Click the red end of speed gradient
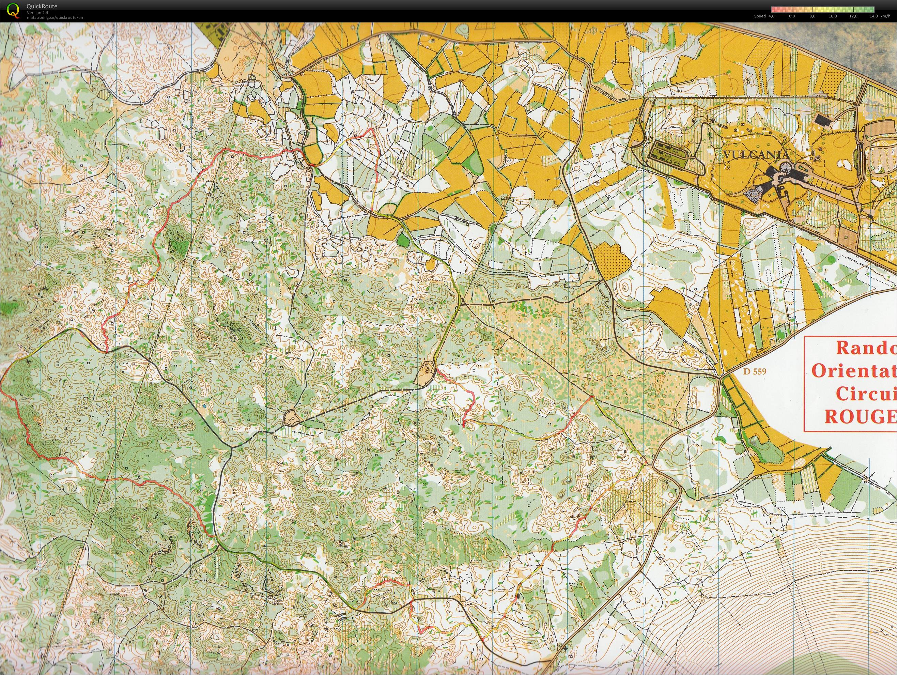Image resolution: width=897 pixels, height=675 pixels. [774, 9]
